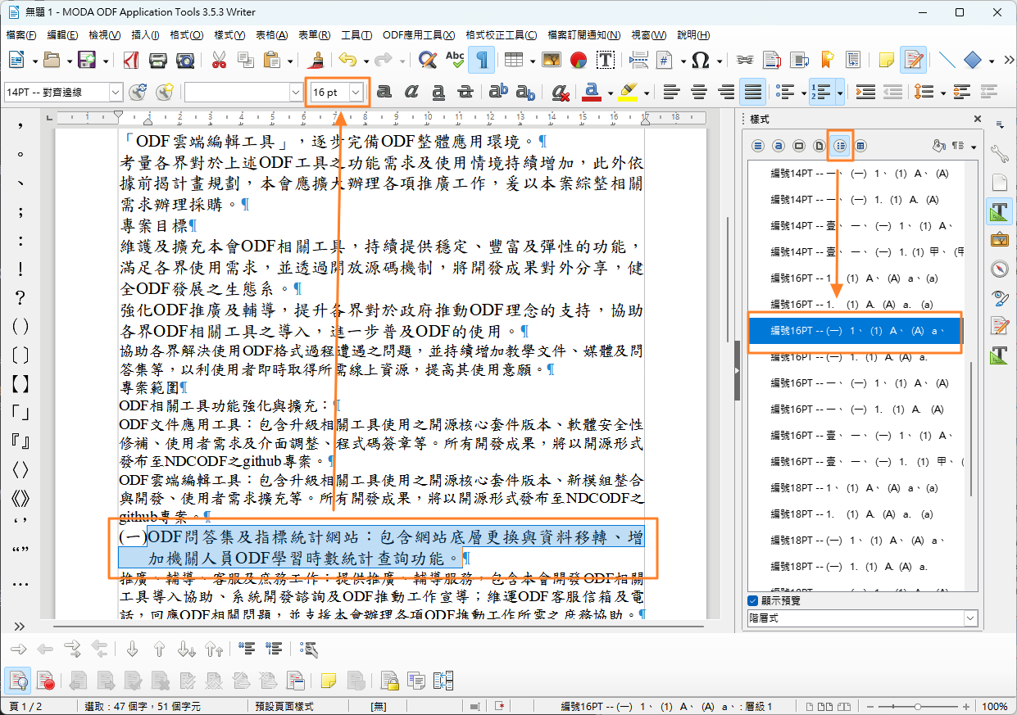Click the font name input box
This screenshot has height=715, width=1017.
(x=236, y=93)
